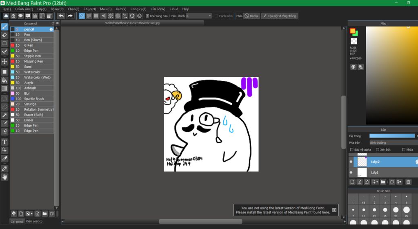The width and height of the screenshot is (418, 229).
Task: Click the Đặt lại reset button
Action: click(x=251, y=16)
